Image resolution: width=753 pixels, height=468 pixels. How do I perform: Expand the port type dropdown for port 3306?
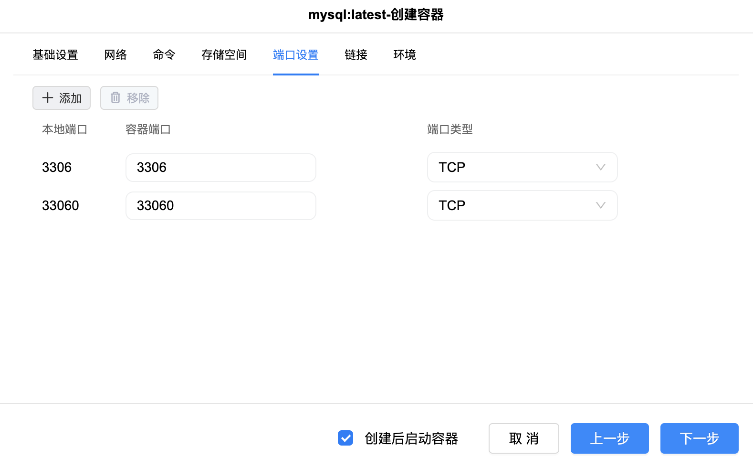coord(522,167)
